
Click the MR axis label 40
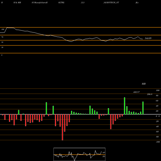click(157, 106)
